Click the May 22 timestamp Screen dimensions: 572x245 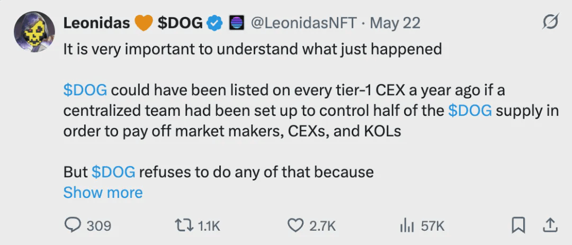click(395, 23)
